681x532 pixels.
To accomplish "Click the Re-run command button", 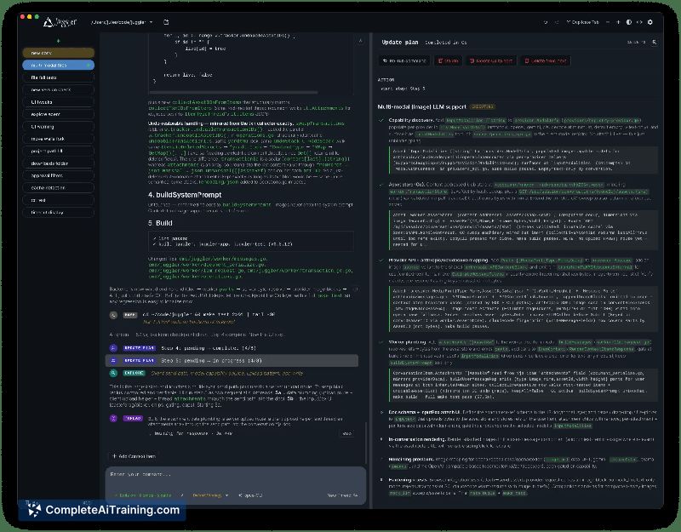I will [x=403, y=60].
